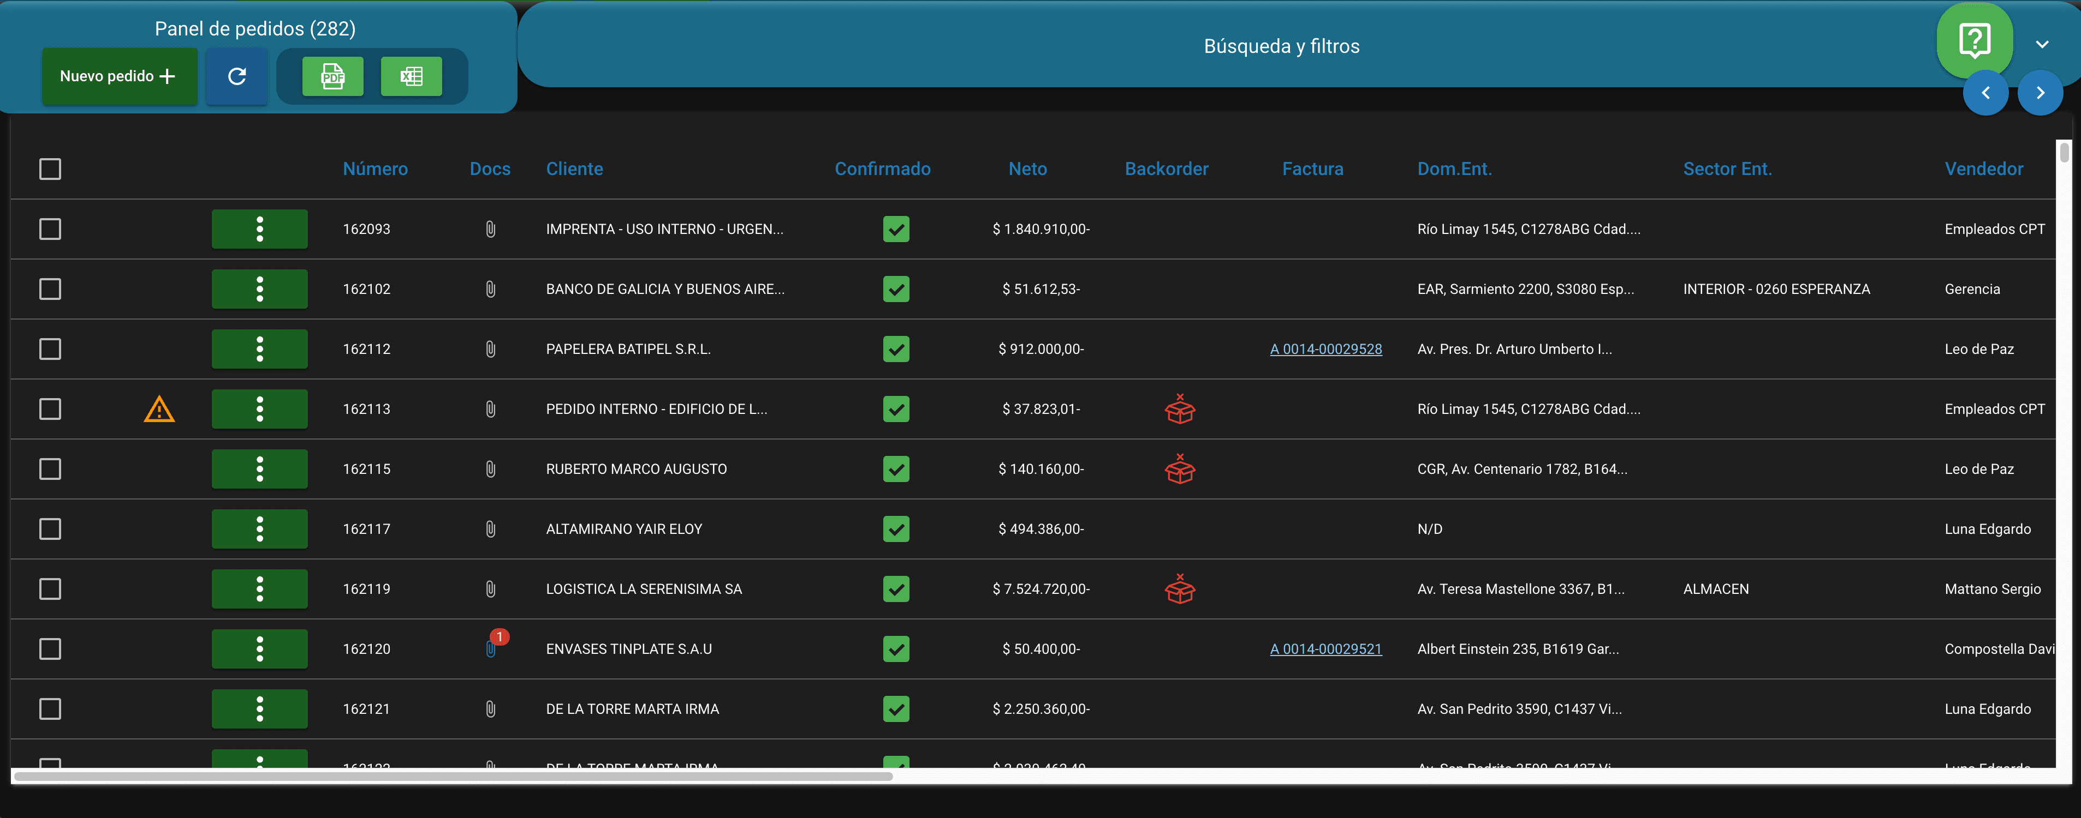The width and height of the screenshot is (2081, 818).
Task: Open docs paperclip for order 162093
Action: 490,229
